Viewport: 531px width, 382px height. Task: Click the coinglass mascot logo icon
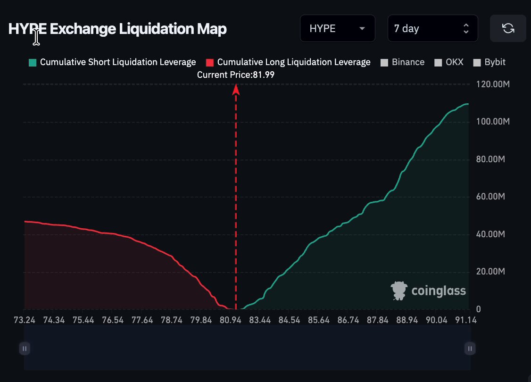399,291
